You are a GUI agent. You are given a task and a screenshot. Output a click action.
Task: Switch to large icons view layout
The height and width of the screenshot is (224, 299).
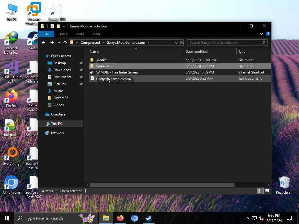click(x=267, y=191)
